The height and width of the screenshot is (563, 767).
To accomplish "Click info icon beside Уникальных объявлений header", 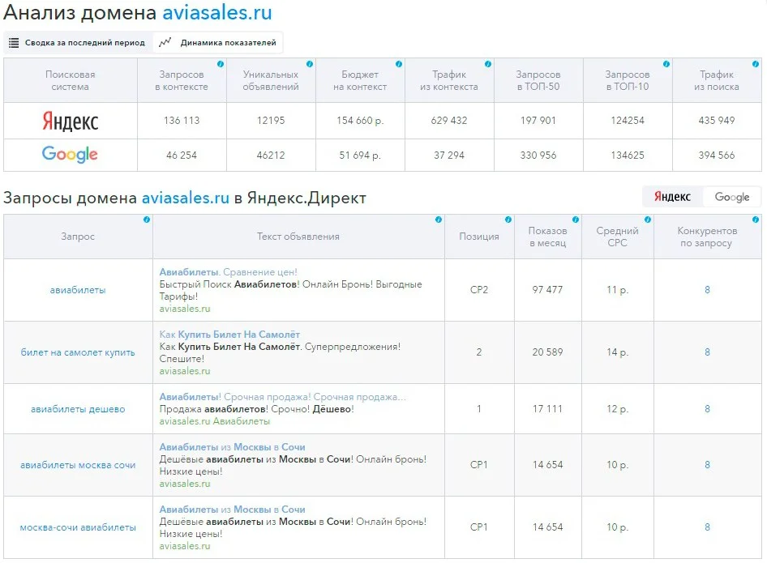I will pyautogui.click(x=310, y=63).
